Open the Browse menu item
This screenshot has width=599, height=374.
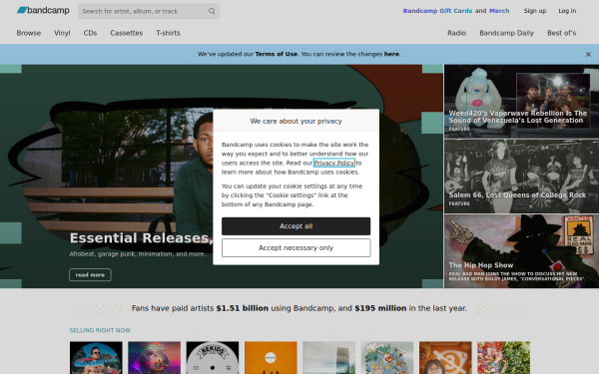29,33
